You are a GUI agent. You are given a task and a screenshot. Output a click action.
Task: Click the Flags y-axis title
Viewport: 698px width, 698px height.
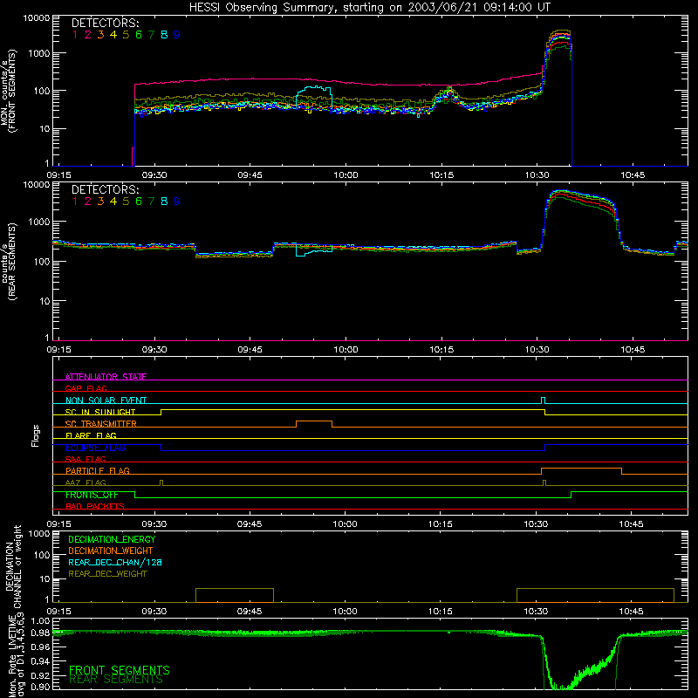36,435
